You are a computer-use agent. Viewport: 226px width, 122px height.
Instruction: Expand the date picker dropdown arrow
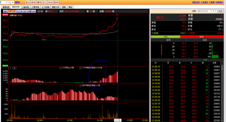click(x=211, y=11)
